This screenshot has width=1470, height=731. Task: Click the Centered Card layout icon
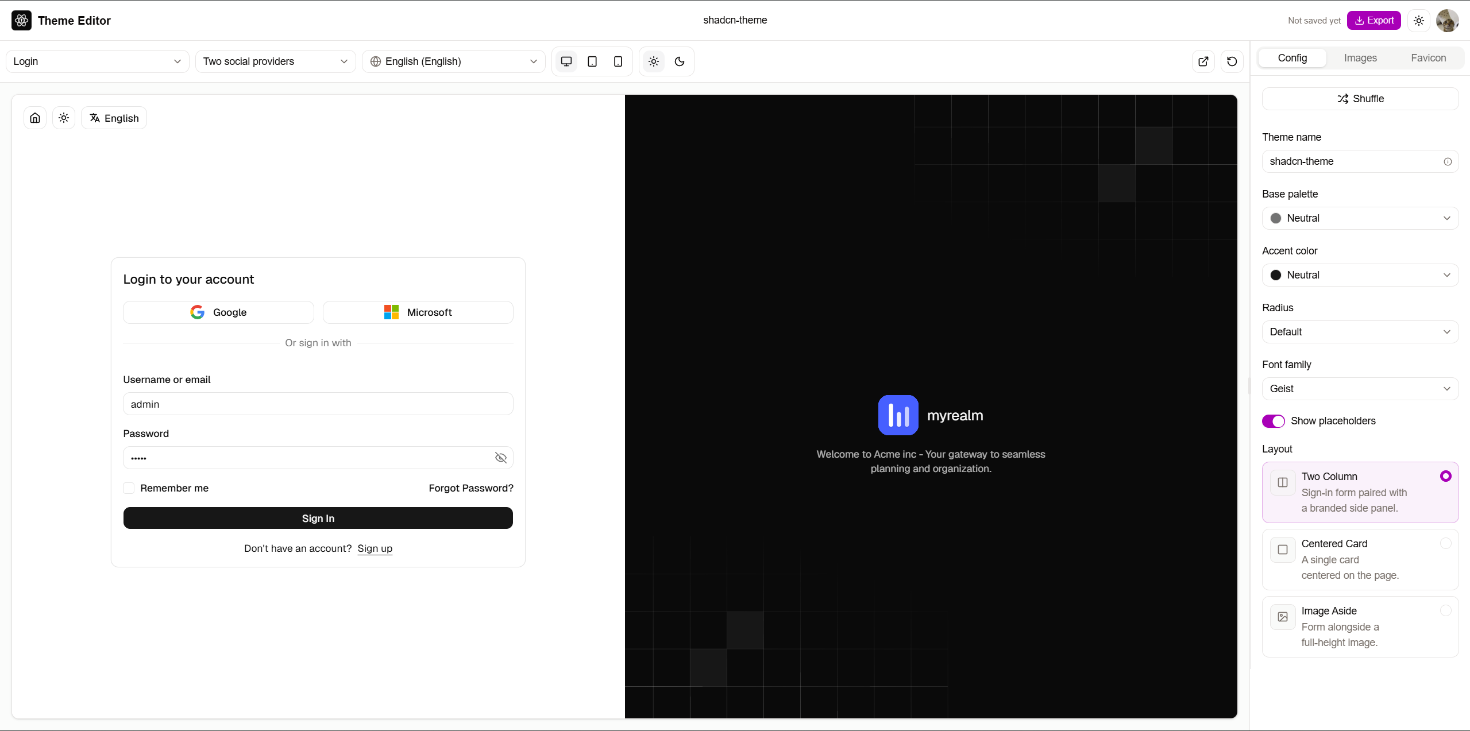pos(1283,550)
